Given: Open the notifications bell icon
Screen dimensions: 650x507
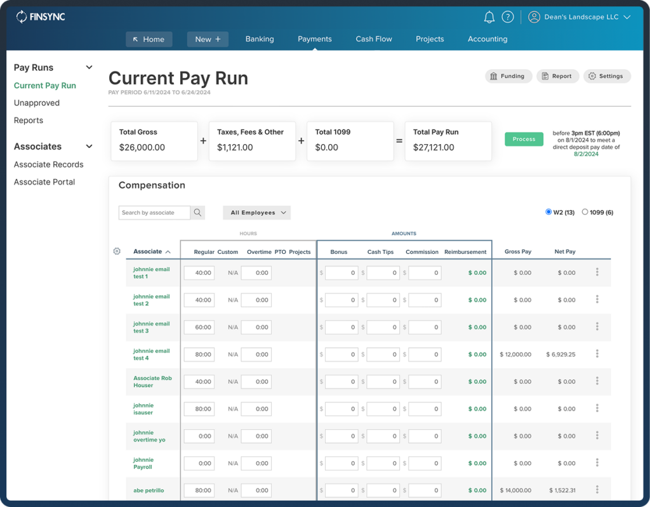Looking at the screenshot, I should [489, 17].
